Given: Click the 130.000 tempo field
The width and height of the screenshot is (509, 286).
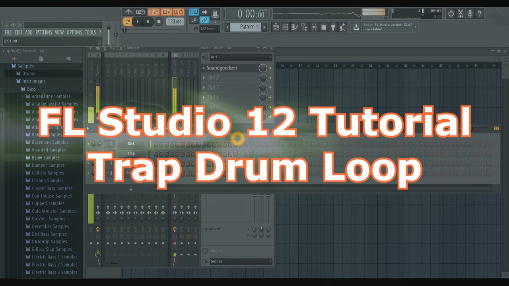Looking at the screenshot, I should [x=175, y=21].
